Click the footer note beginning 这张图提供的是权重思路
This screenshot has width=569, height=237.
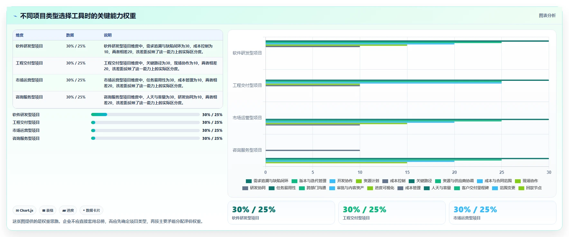(x=108, y=221)
